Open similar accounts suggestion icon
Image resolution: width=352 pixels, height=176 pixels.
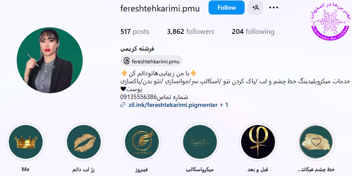(x=256, y=7)
